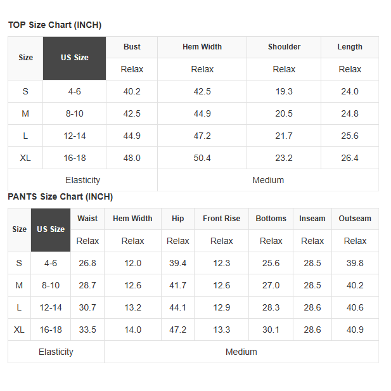Click the Bottoms column header
This screenshot has width=391, height=391.
(271, 219)
